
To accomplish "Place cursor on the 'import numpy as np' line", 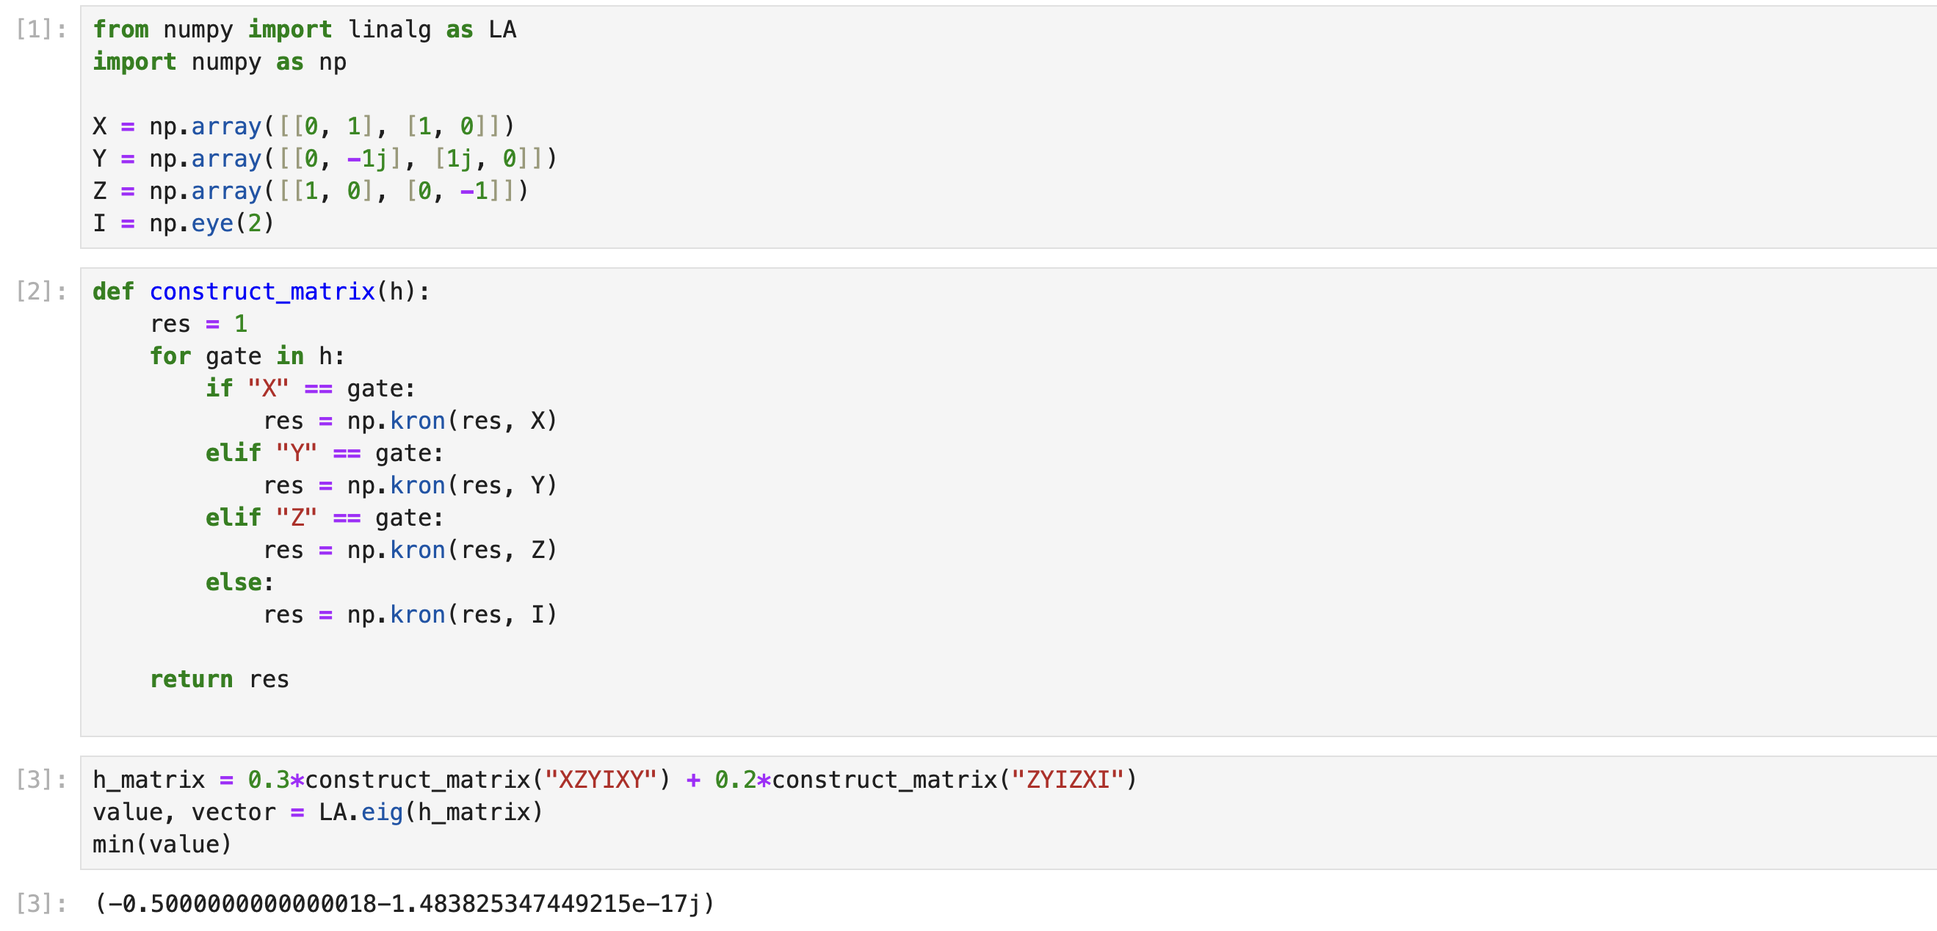I will (220, 62).
